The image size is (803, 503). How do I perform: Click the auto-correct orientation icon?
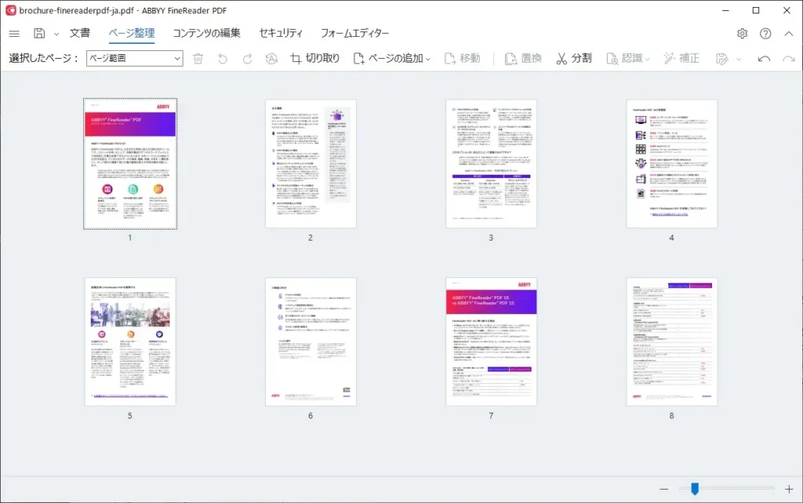pos(271,59)
